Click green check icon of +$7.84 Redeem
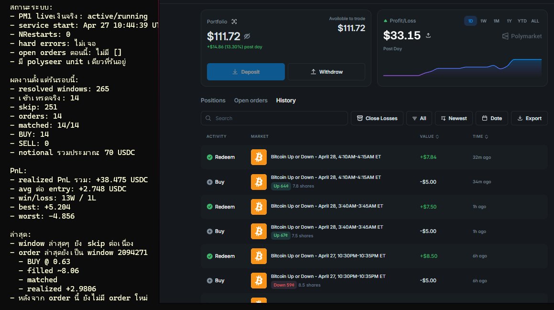The width and height of the screenshot is (554, 310). [x=209, y=157]
